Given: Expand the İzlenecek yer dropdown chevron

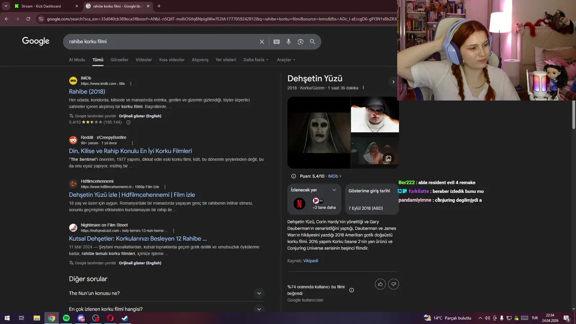Looking at the screenshot, I should [334, 190].
